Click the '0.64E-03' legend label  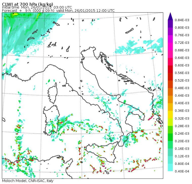click(x=182, y=58)
